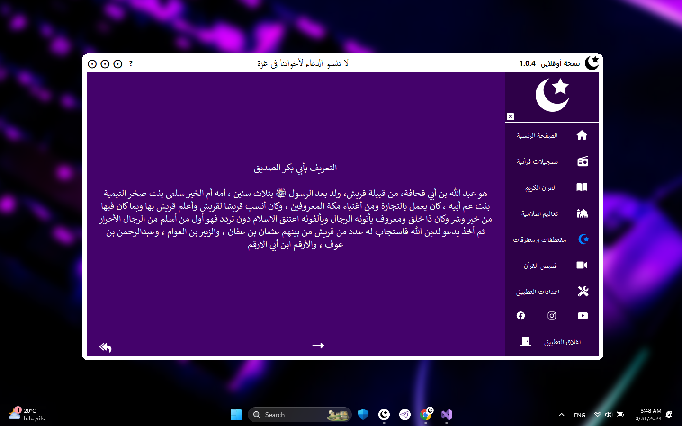Open the Facebook page icon
Viewport: 682px width, 426px height.
click(x=520, y=316)
